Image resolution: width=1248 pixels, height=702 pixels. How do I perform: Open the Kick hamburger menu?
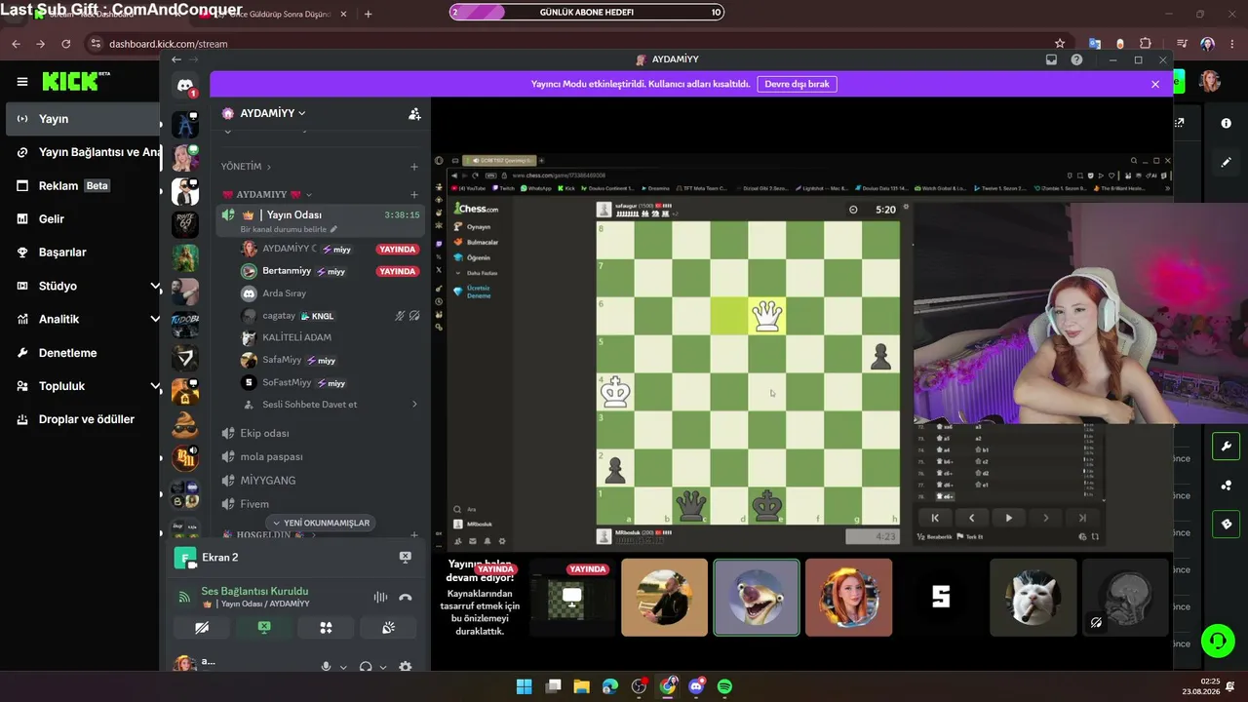(x=22, y=82)
